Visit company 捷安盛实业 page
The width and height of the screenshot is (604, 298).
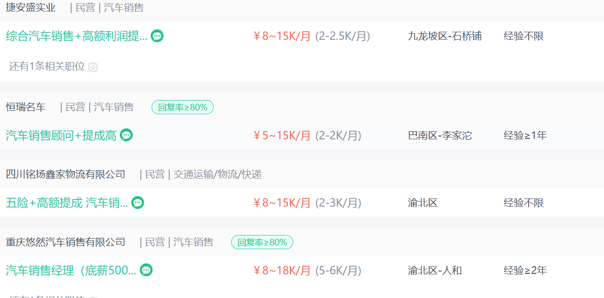click(x=30, y=8)
